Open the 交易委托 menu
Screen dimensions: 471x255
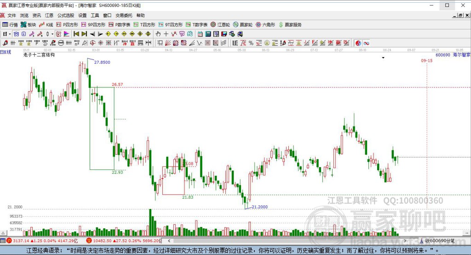(x=124, y=15)
